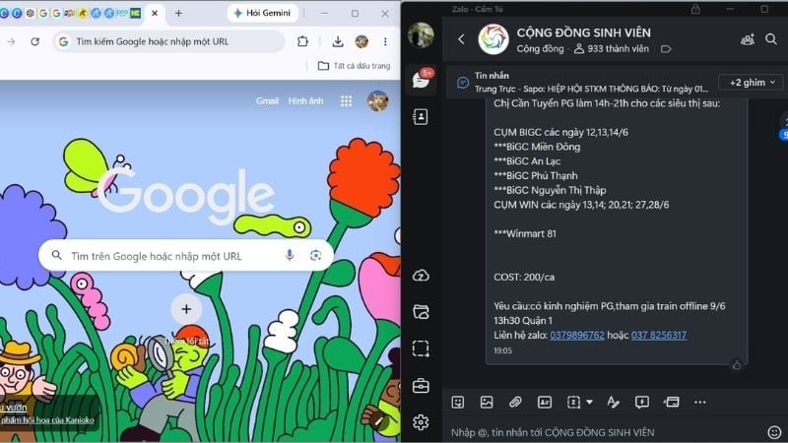Click Chrome address bar
Viewport: 788px width, 443px height.
click(168, 41)
